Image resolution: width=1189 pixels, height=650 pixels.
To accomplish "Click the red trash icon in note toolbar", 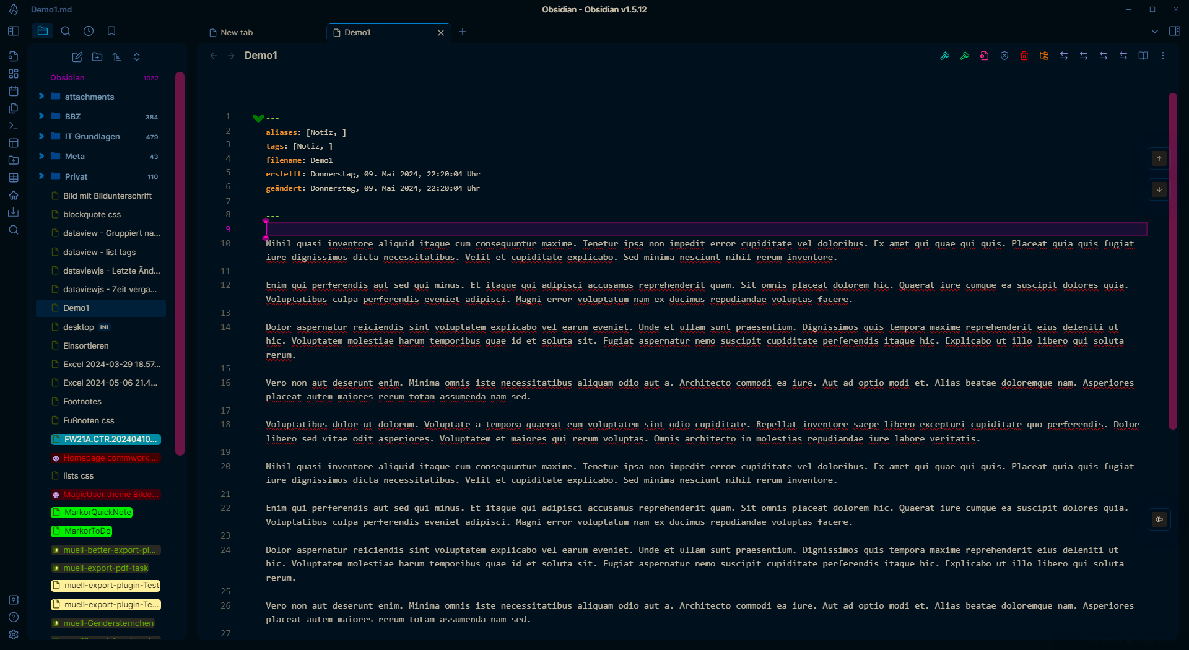I will (x=1024, y=56).
